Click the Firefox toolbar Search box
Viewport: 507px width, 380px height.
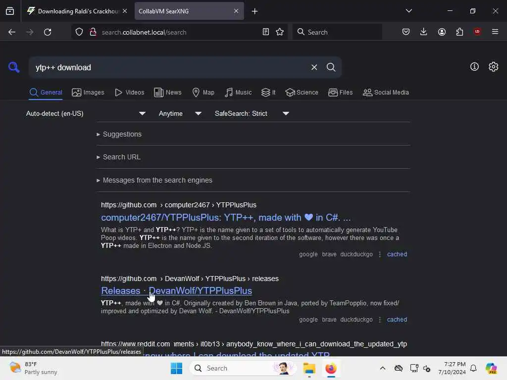[x=337, y=32]
